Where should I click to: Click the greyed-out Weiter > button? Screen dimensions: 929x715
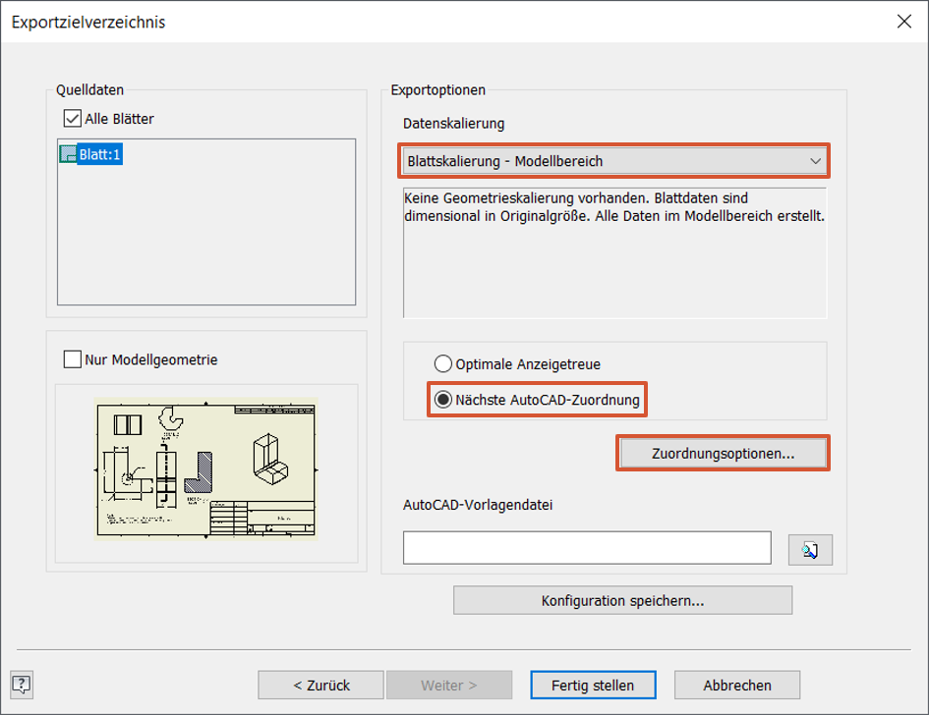click(x=449, y=685)
